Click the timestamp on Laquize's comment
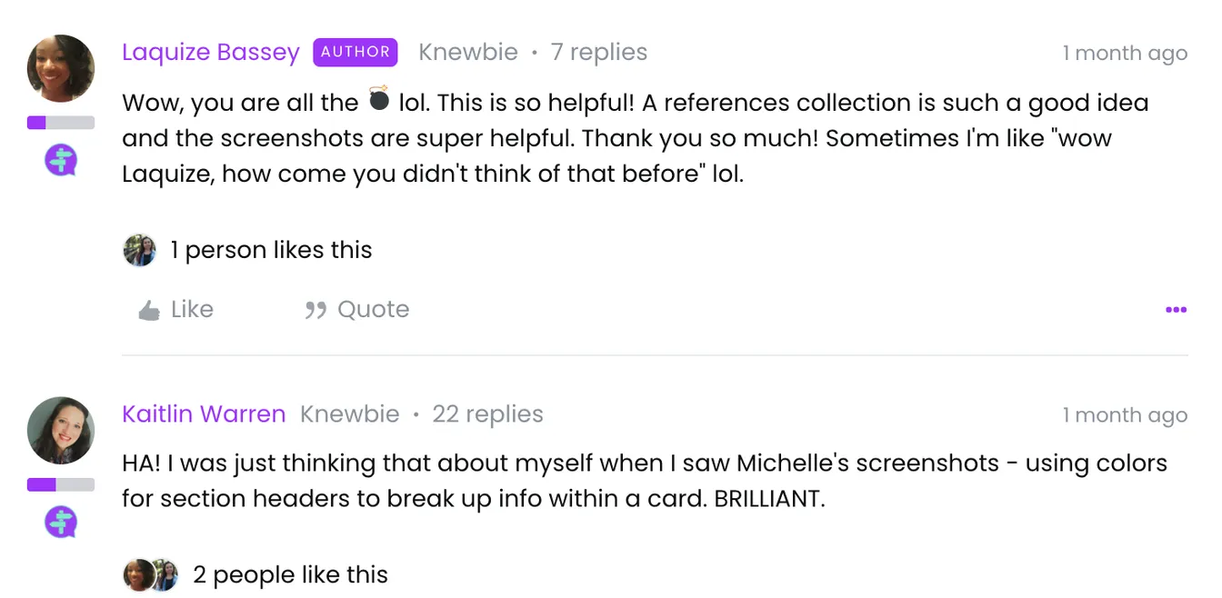The height and width of the screenshot is (598, 1222). 1125,54
